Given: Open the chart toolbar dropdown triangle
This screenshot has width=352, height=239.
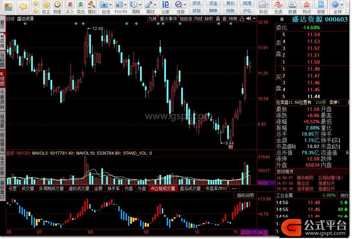Looking at the screenshot, I should pos(254,19).
